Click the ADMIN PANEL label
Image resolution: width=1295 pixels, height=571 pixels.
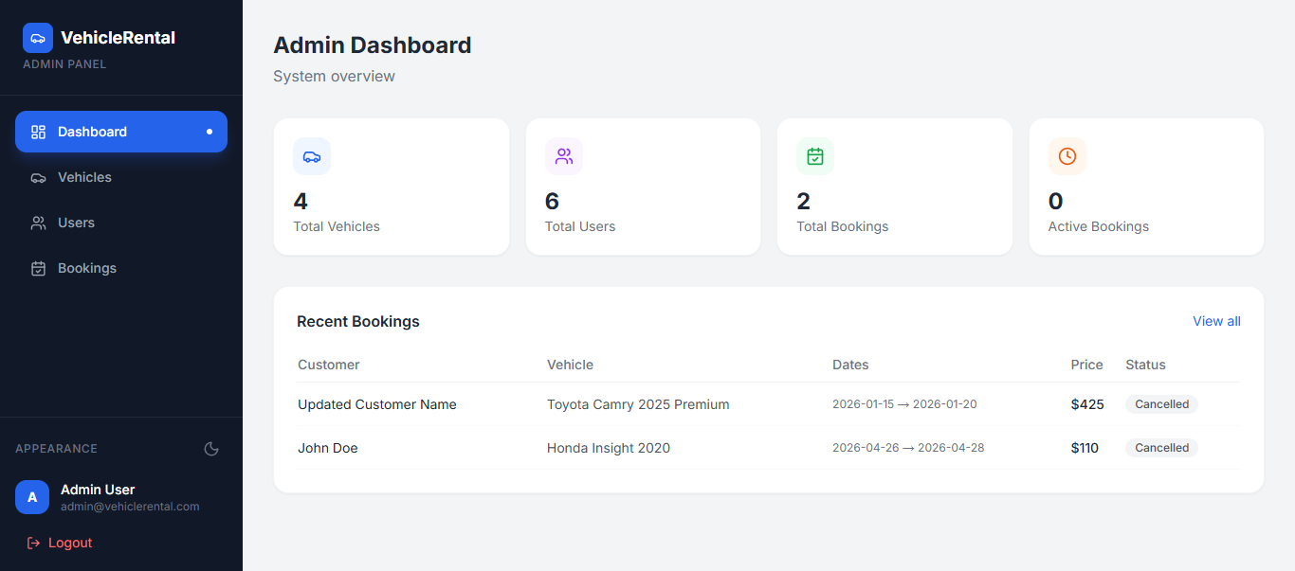(x=64, y=64)
